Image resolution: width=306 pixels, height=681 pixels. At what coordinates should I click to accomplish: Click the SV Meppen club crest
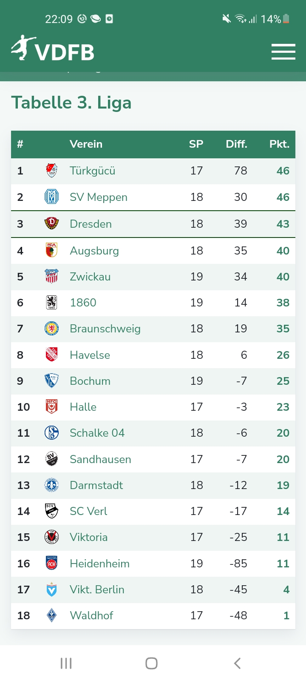51,197
